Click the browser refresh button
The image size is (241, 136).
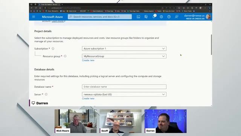click(36, 8)
